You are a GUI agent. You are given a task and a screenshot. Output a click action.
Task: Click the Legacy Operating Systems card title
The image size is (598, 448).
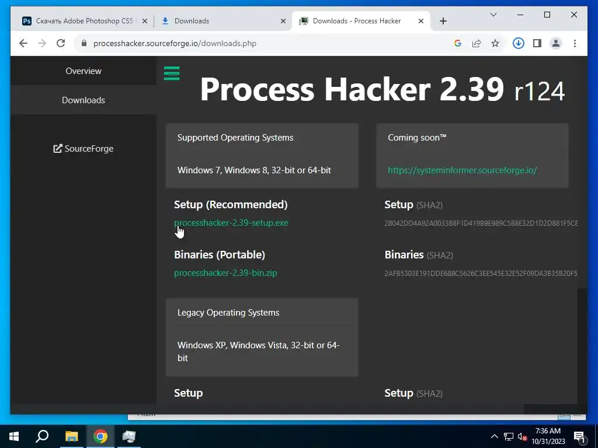point(228,313)
